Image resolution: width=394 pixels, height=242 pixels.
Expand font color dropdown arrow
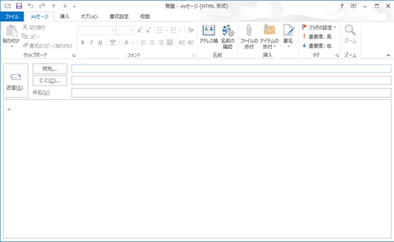tap(133, 43)
